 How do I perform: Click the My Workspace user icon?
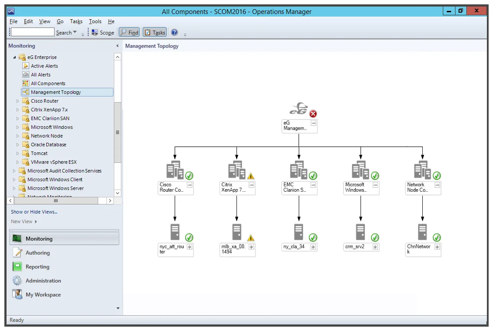point(17,294)
